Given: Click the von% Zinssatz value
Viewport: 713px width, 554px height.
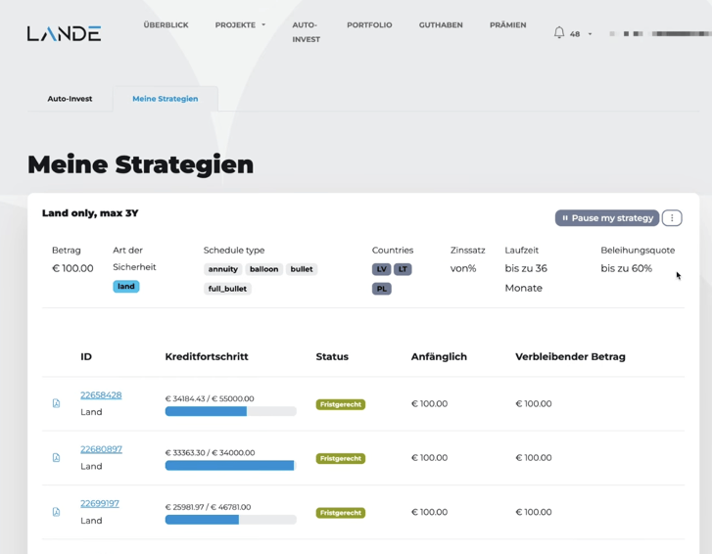Looking at the screenshot, I should (463, 268).
